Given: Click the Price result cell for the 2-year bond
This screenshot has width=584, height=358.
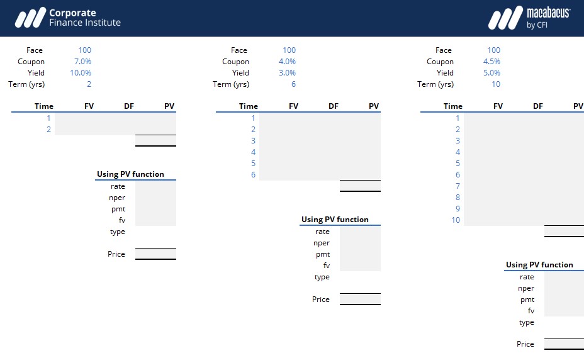Looking at the screenshot, I should (x=155, y=254).
